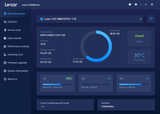The image size is (160, 114).
Task: Click the F:\ usage progress bar
Action: [57, 84]
